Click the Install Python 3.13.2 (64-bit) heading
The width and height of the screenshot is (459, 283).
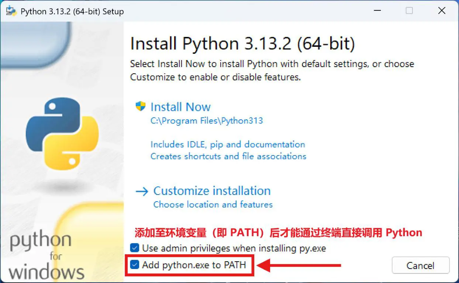coord(242,44)
